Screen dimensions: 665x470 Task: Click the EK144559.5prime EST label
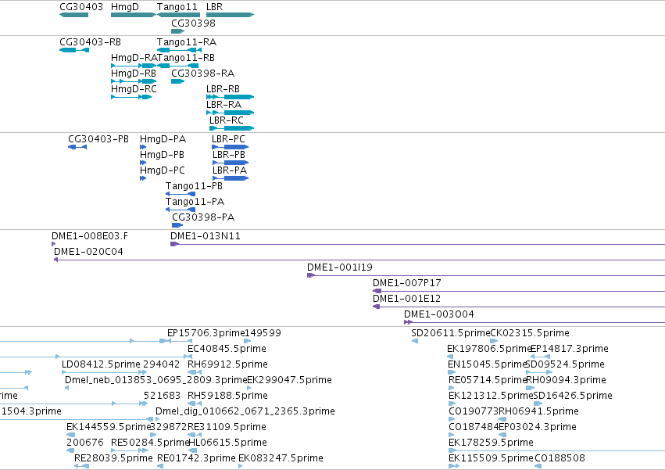[x=109, y=428]
